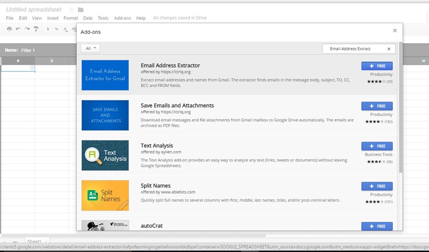429x252 pixels.
Task: Open the Text Analysis add-on thumbnail
Action: [x=105, y=155]
